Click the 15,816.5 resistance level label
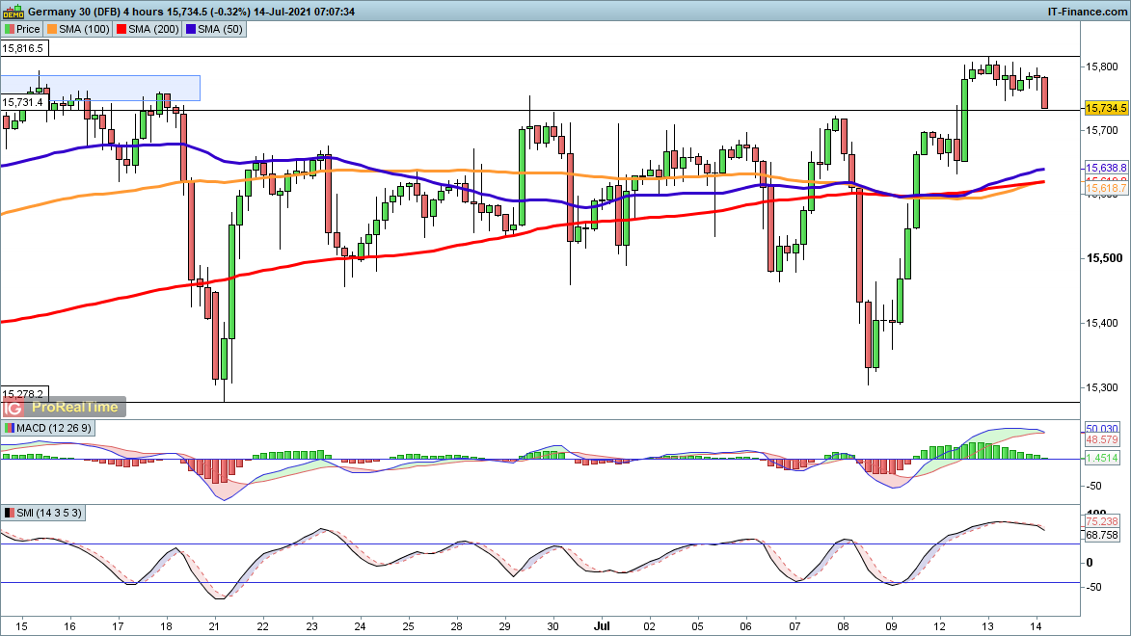Viewport: 1131px width, 636px height. click(x=23, y=48)
